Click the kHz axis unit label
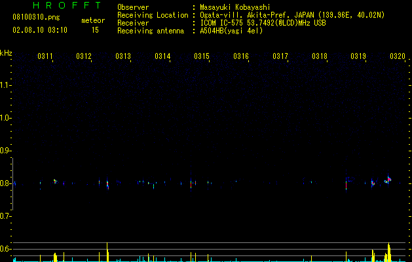The height and width of the screenshot is (262, 412). pyautogui.click(x=6, y=53)
